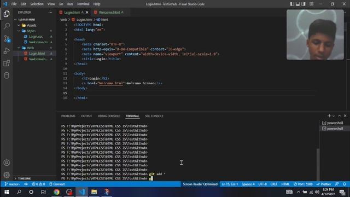Open Welcome.css in the Explorer tree
This screenshot has width=350, height=197.
38,42
